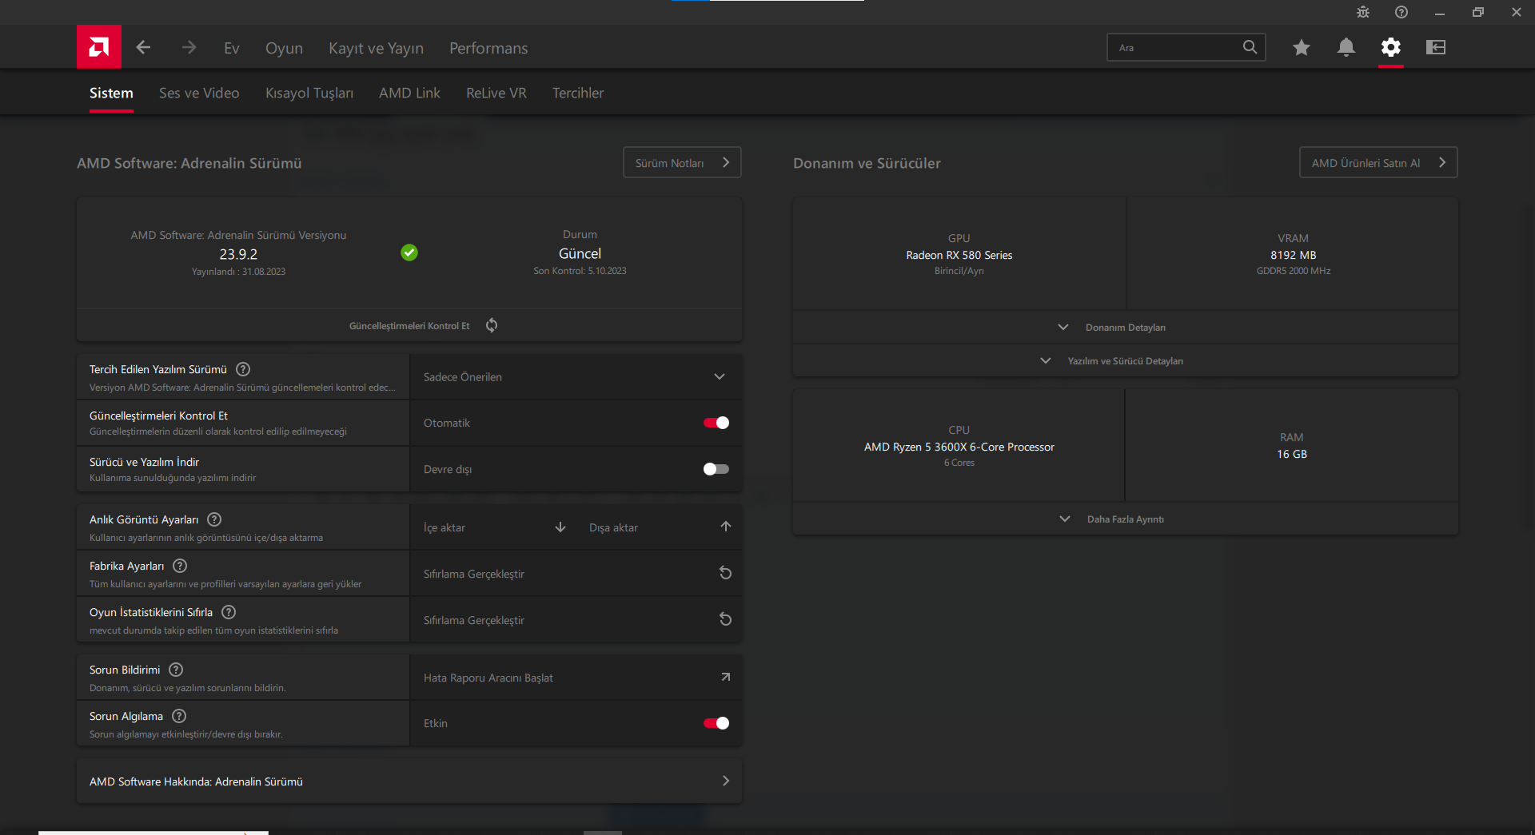This screenshot has width=1535, height=835.
Task: Click the refresh icon beside Güncelleştirmeleri Kontrol Et
Action: point(492,325)
